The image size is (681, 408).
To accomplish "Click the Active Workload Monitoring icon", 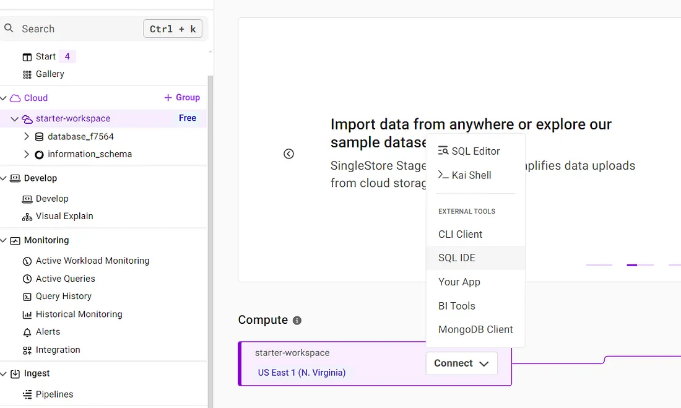I will (27, 261).
